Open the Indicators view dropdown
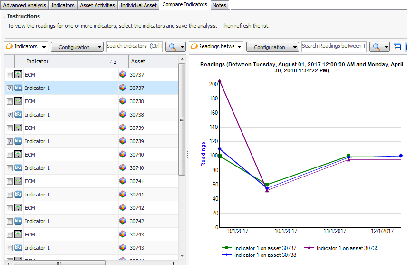407x265 pixels. click(x=26, y=47)
